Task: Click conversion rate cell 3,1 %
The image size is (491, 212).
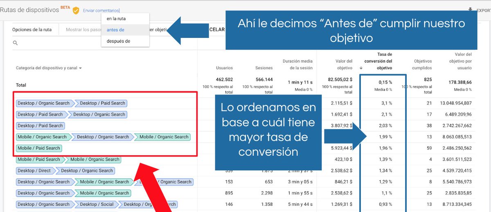Action: 387,103
